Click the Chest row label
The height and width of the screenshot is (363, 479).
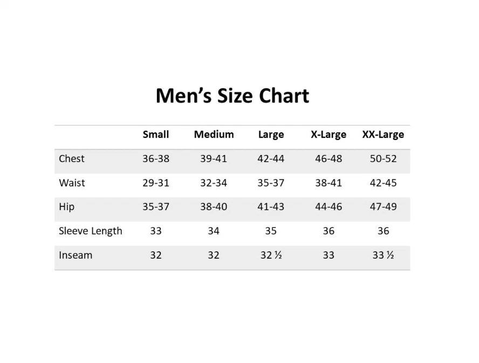point(72,159)
